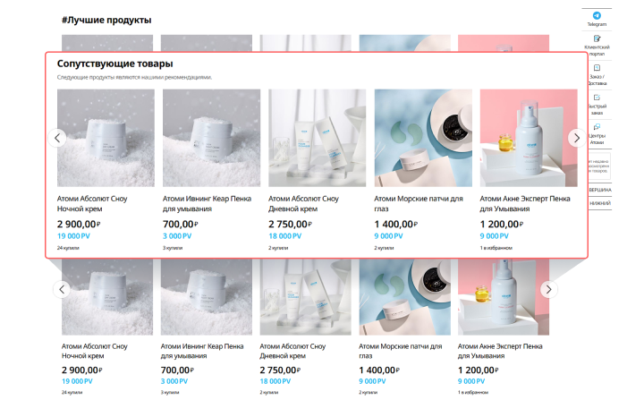
Task: Open Атоми Морские патчи для глаз image in popup
Action: (x=423, y=138)
